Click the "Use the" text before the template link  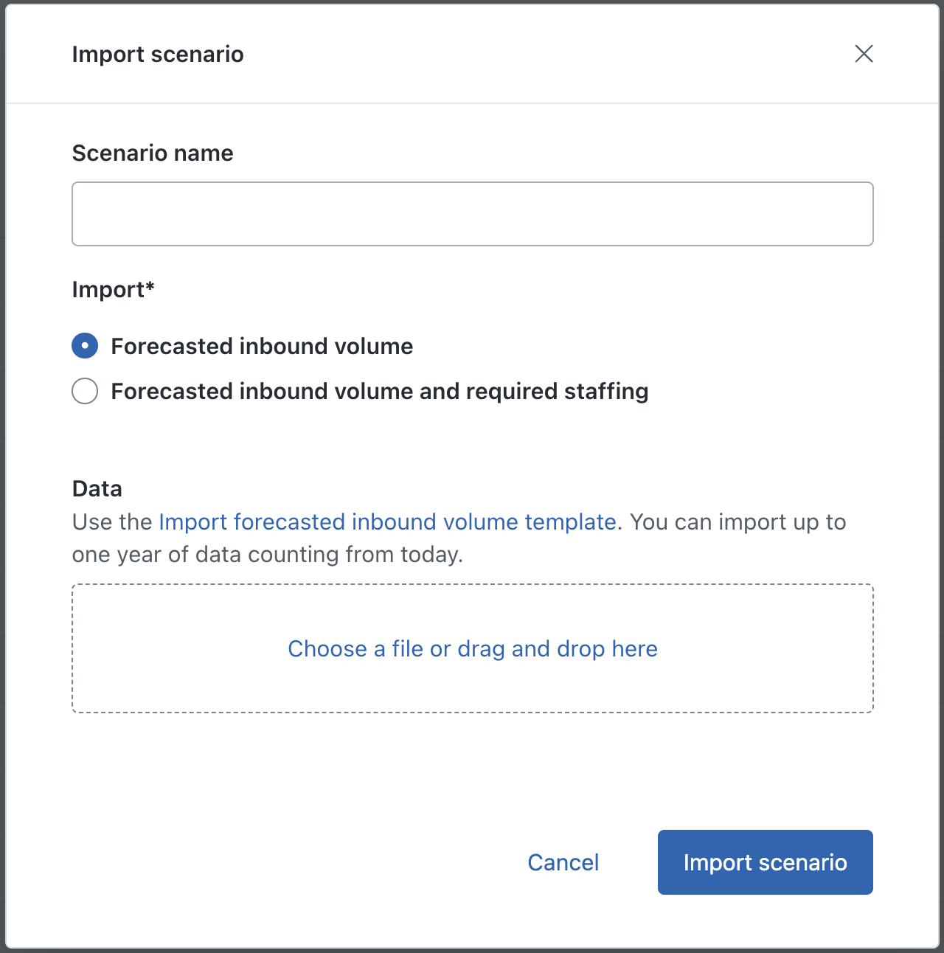pyautogui.click(x=112, y=522)
